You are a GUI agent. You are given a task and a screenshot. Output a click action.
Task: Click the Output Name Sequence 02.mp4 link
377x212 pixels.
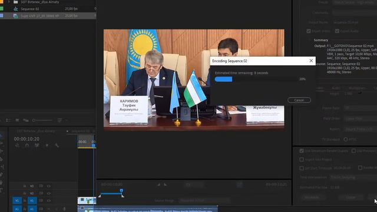point(346,22)
